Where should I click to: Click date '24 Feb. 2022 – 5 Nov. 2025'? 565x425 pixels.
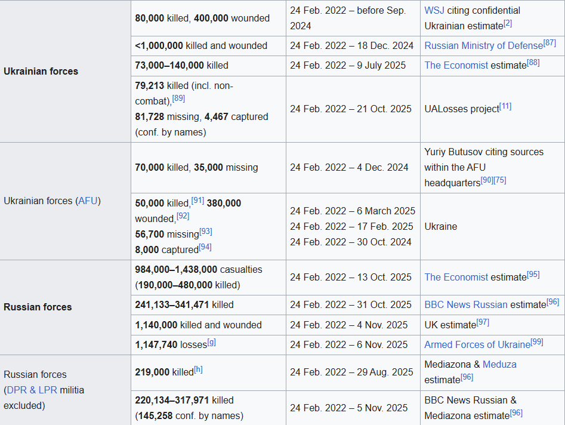click(x=349, y=408)
